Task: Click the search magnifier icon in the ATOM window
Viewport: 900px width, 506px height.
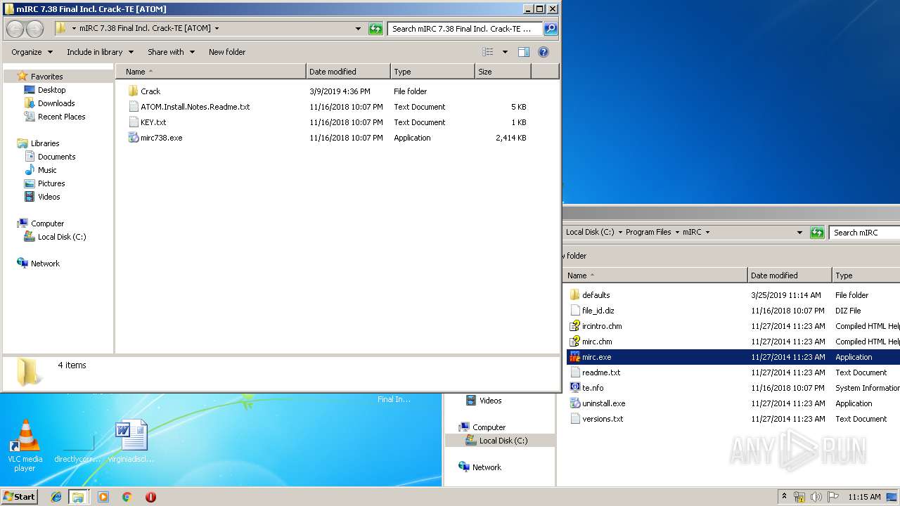Action: point(551,29)
